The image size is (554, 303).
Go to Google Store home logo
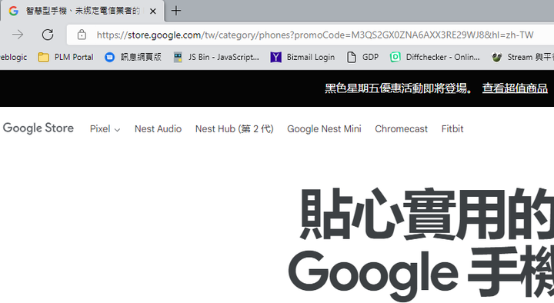pos(38,128)
